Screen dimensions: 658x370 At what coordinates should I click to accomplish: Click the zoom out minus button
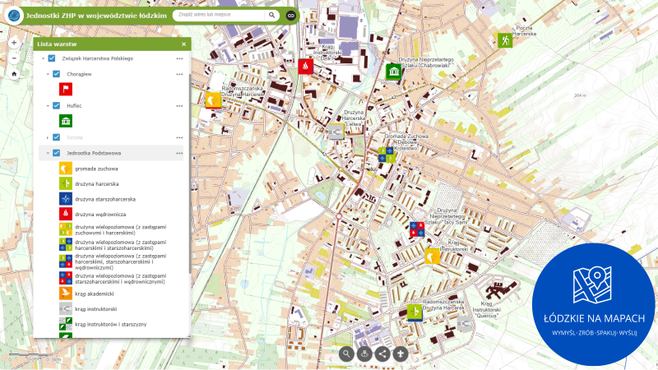click(14, 58)
